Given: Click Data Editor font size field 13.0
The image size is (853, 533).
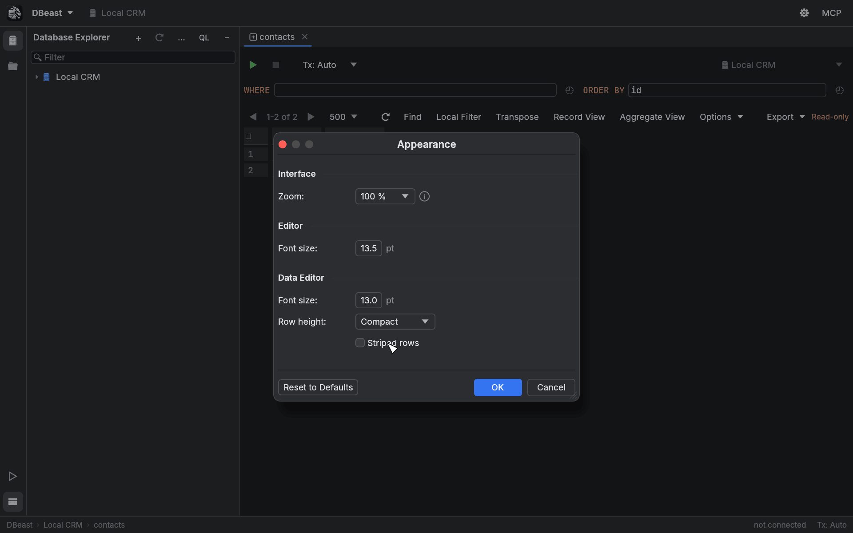Looking at the screenshot, I should click(x=369, y=300).
